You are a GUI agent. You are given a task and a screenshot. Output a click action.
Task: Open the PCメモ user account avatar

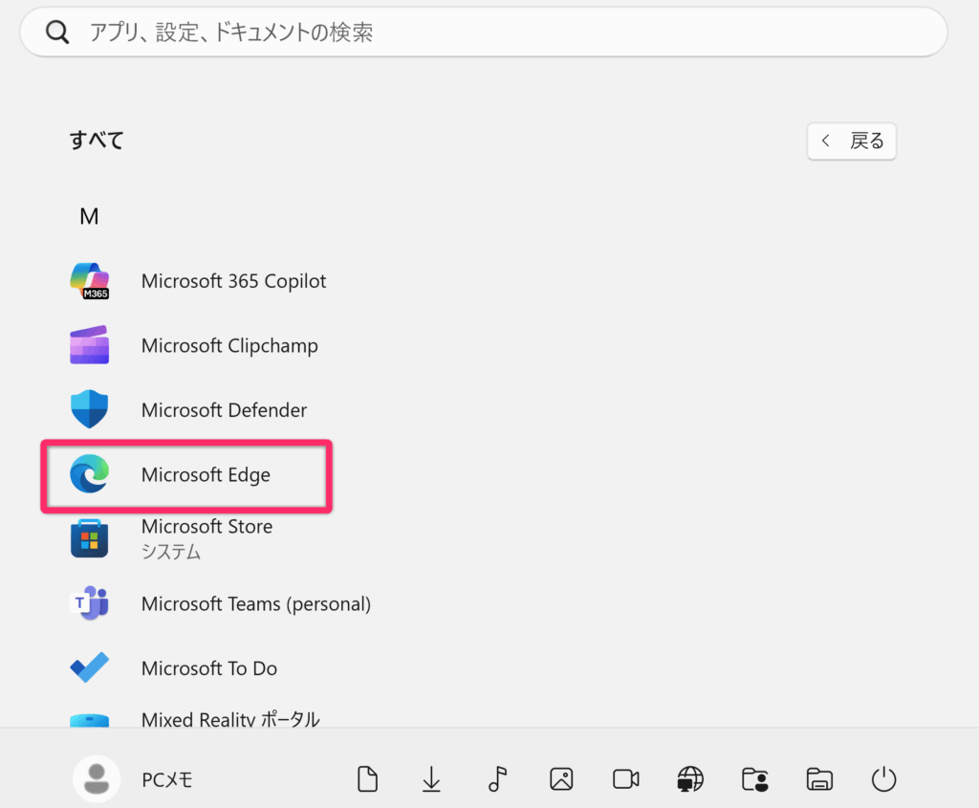coord(97,779)
